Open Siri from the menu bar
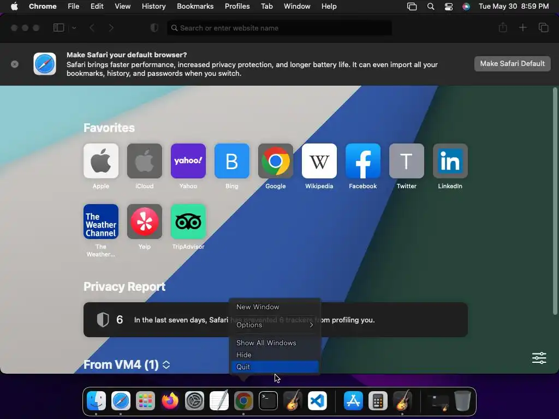559x419 pixels. 466,7
